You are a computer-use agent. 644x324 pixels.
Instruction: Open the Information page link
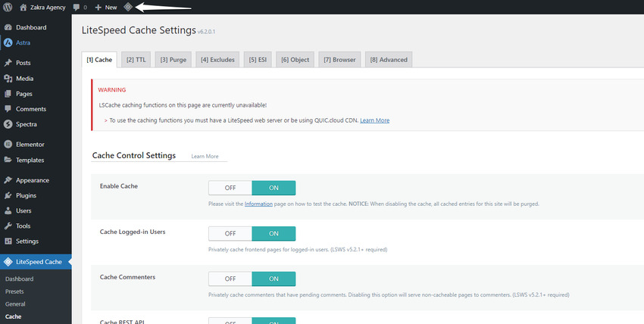pyautogui.click(x=258, y=204)
